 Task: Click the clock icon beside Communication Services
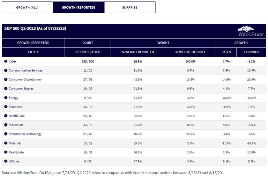tap(6, 70)
